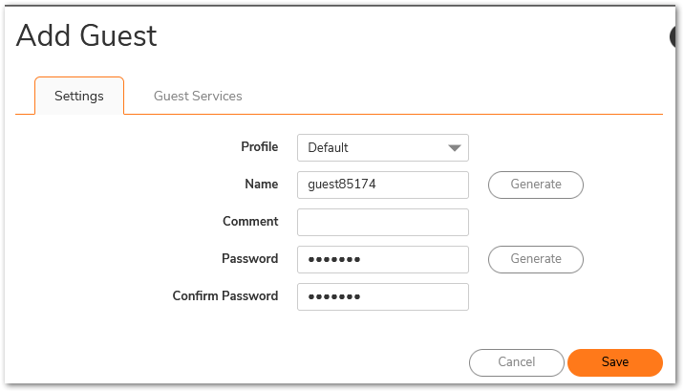
Task: Click the Name field label
Action: tap(261, 184)
